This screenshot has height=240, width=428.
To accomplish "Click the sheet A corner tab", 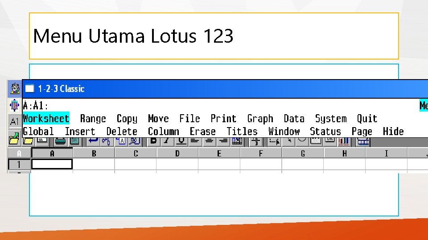I will (x=19, y=153).
